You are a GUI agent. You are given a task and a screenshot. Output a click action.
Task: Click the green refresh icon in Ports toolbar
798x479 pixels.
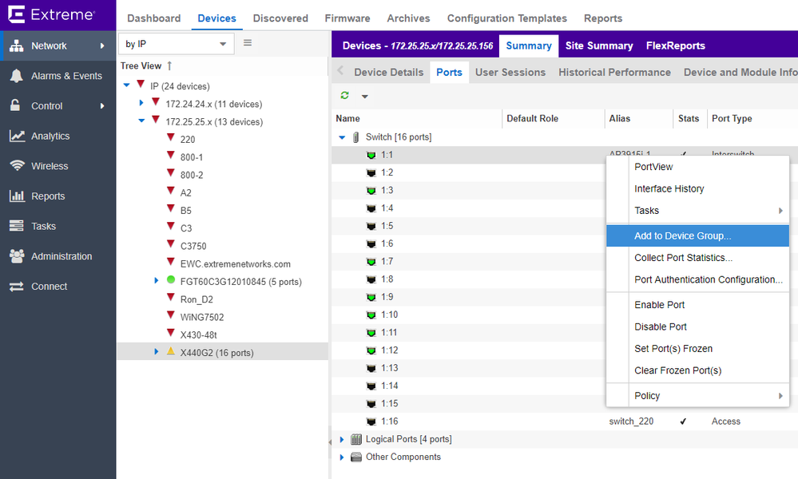point(345,96)
